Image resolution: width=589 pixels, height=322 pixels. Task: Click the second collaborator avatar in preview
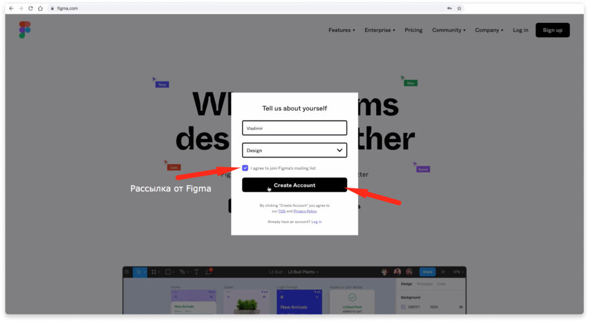pyautogui.click(x=397, y=271)
